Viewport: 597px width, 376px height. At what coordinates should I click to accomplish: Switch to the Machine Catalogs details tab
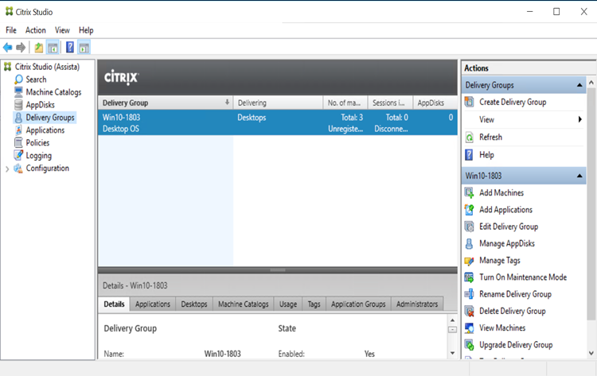pos(244,304)
